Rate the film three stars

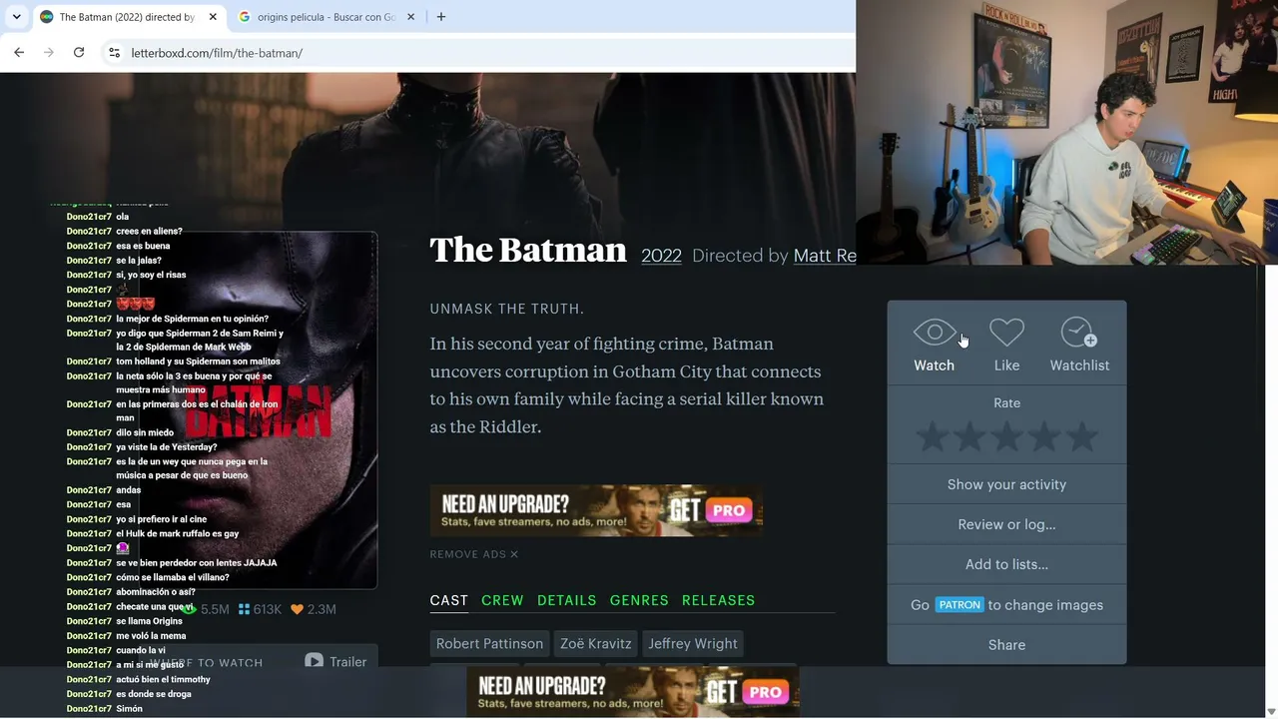click(1006, 437)
